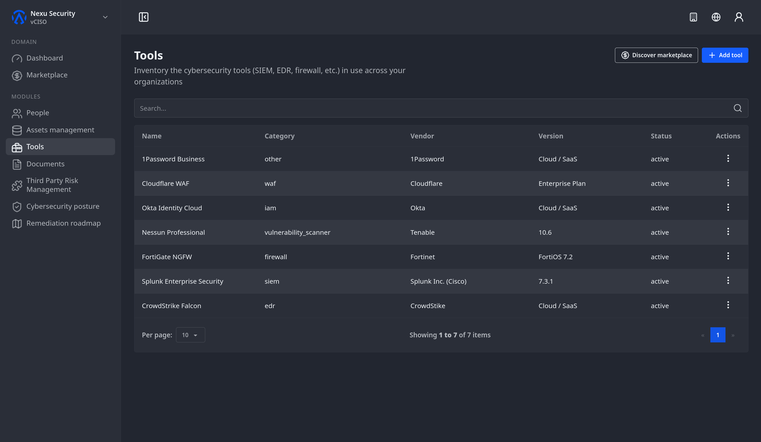Click the Nessun Professional name cell

coord(173,232)
